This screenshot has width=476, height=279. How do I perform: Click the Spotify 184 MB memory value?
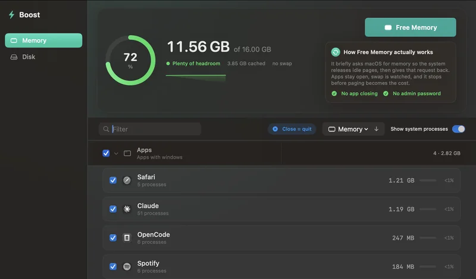403,267
